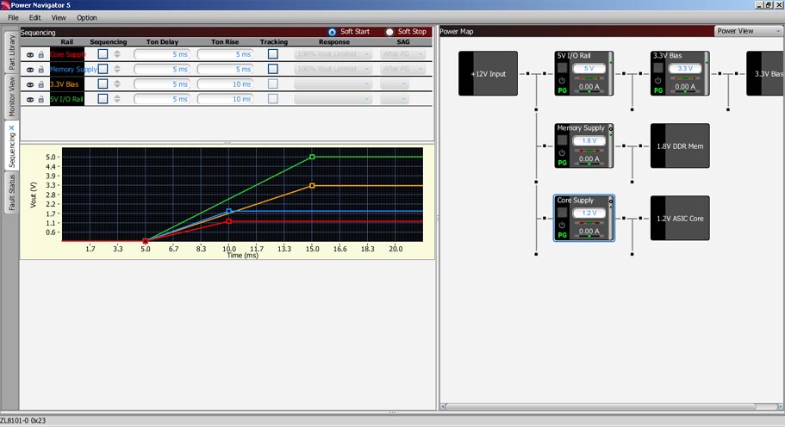Click sequence order stepper for 5V I/O Rail
This screenshot has width=785, height=427.
[117, 99]
